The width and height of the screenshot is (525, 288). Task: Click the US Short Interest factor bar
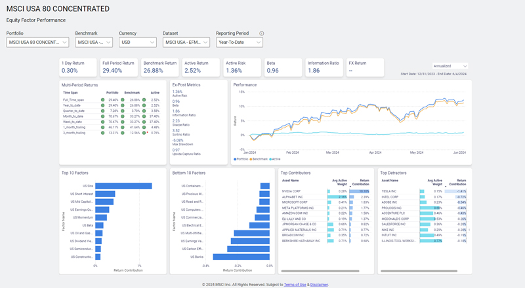[x=105, y=194]
